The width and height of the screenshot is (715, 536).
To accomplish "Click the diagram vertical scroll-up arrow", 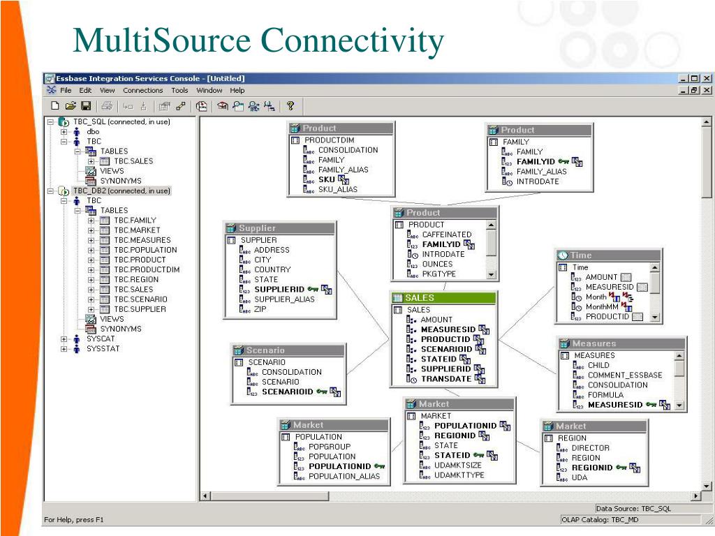I will click(x=707, y=121).
